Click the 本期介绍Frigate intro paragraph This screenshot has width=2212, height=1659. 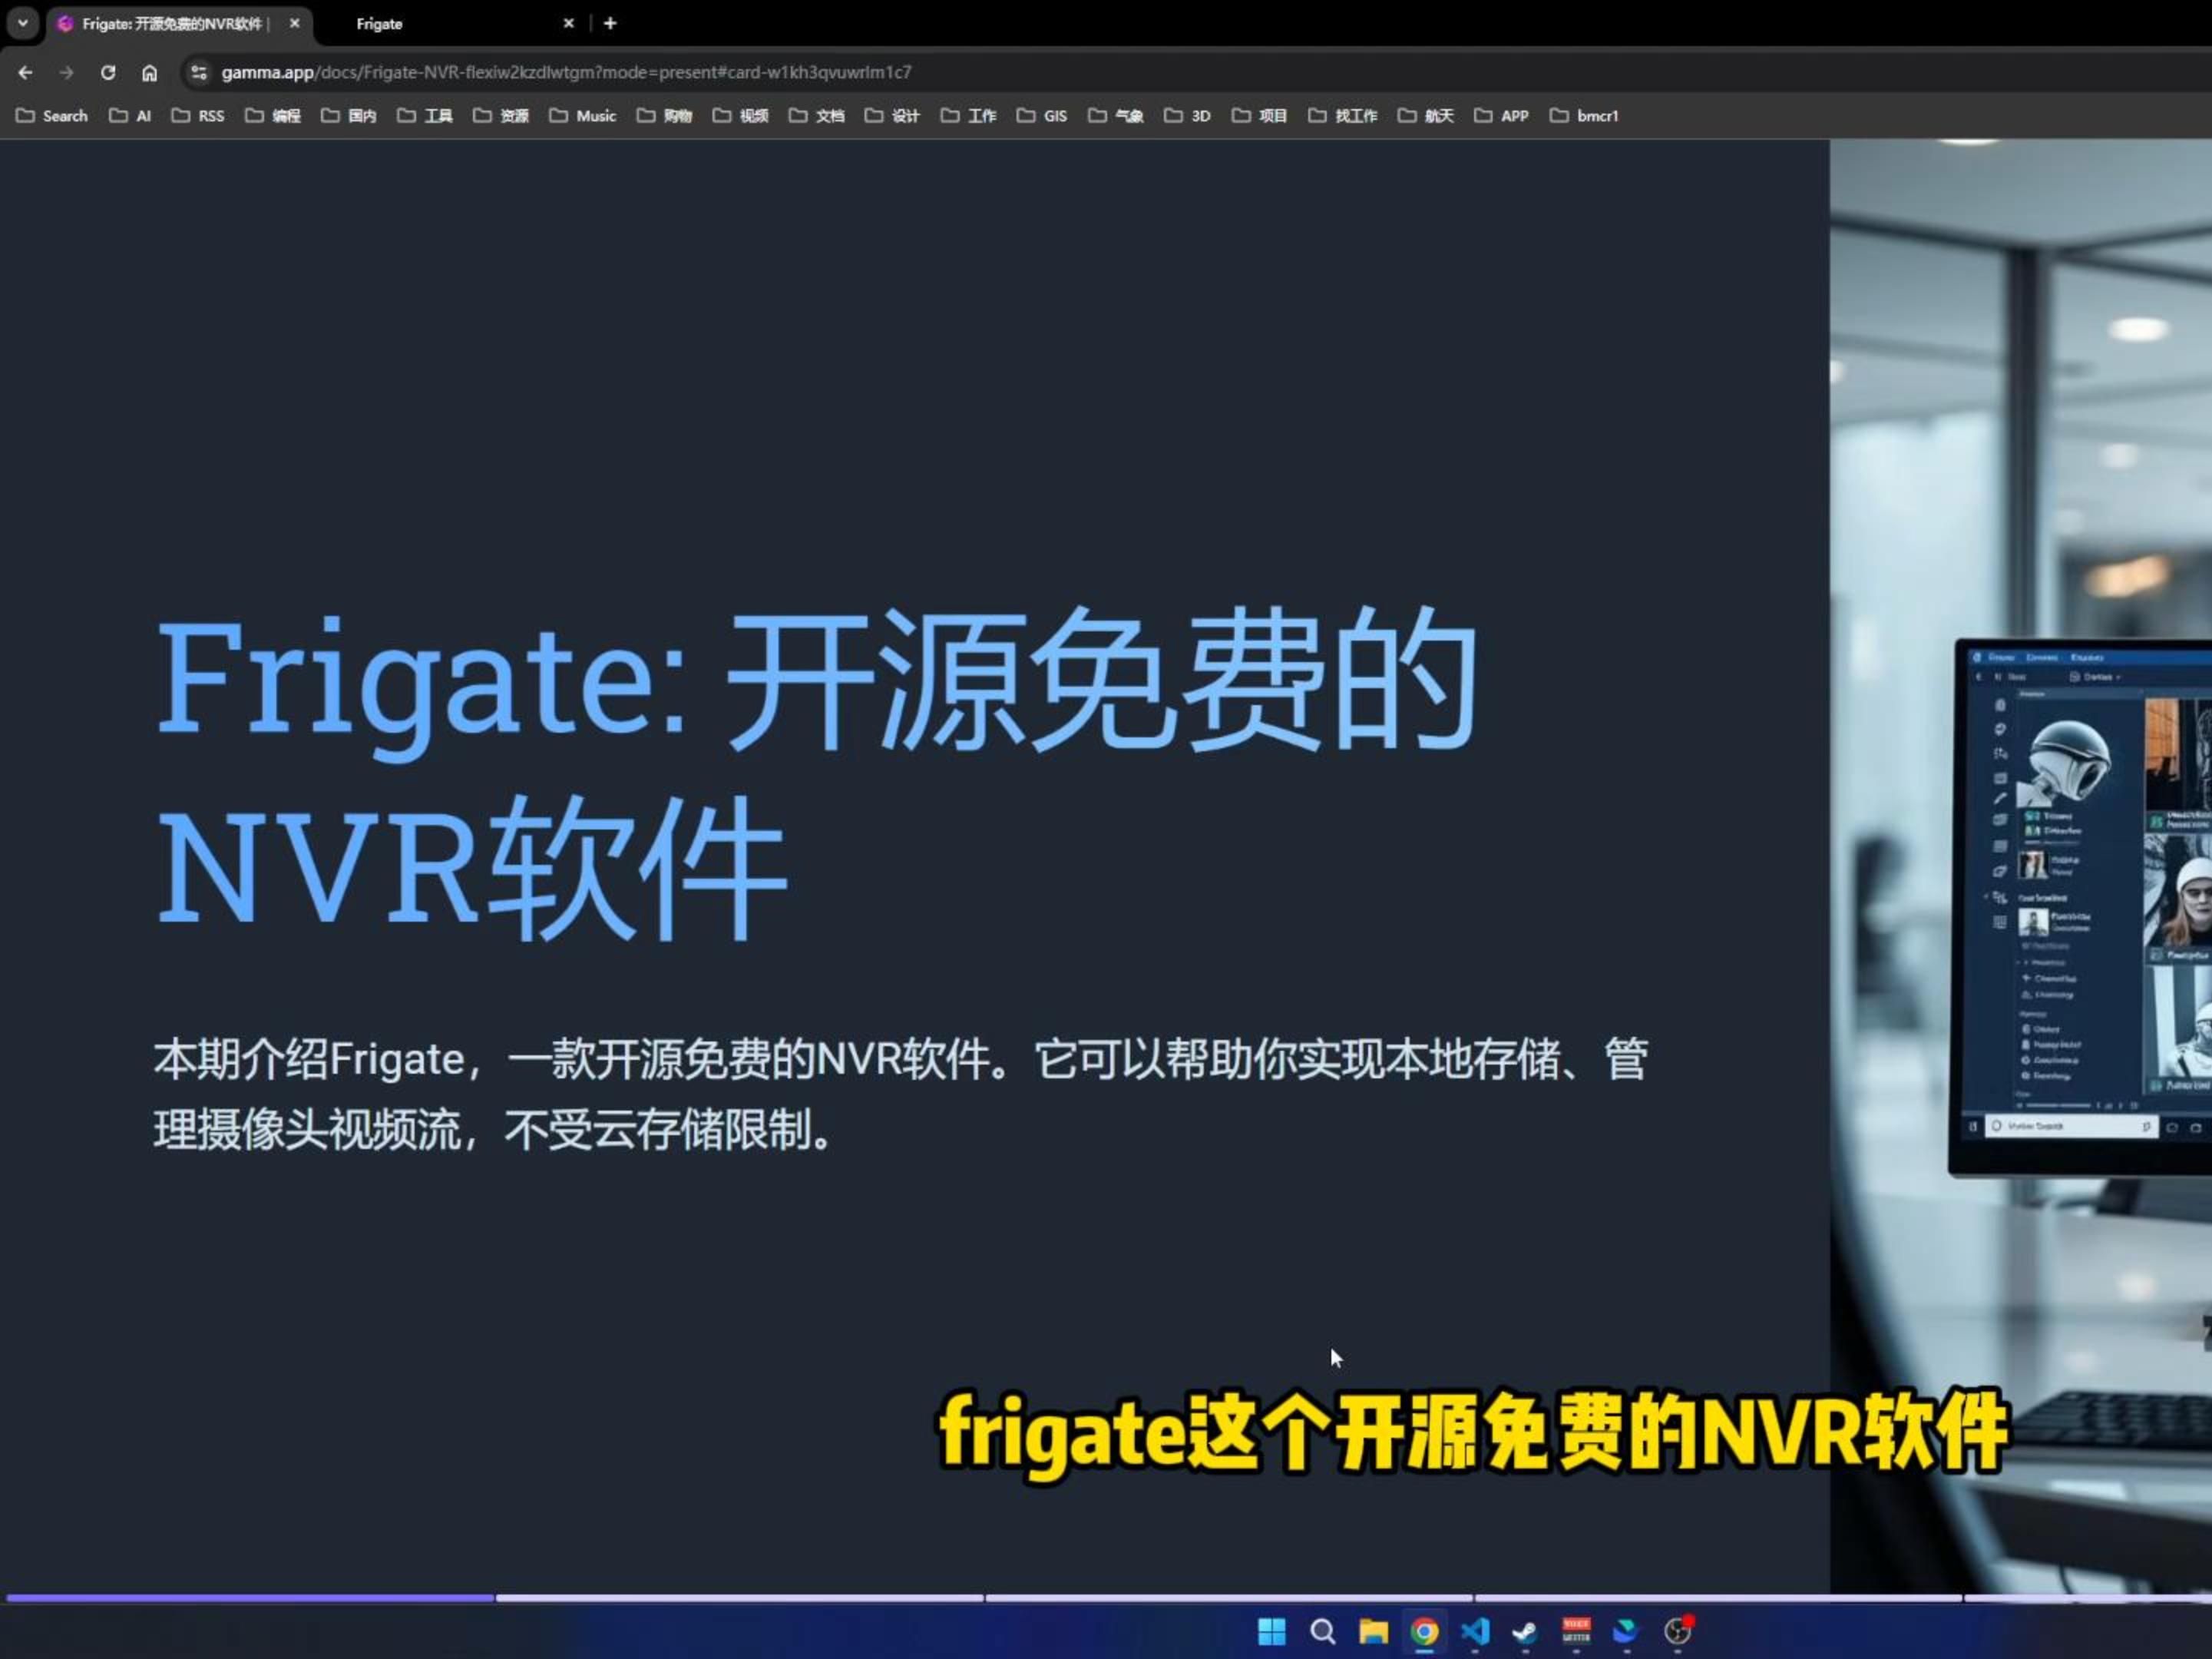click(x=901, y=1094)
